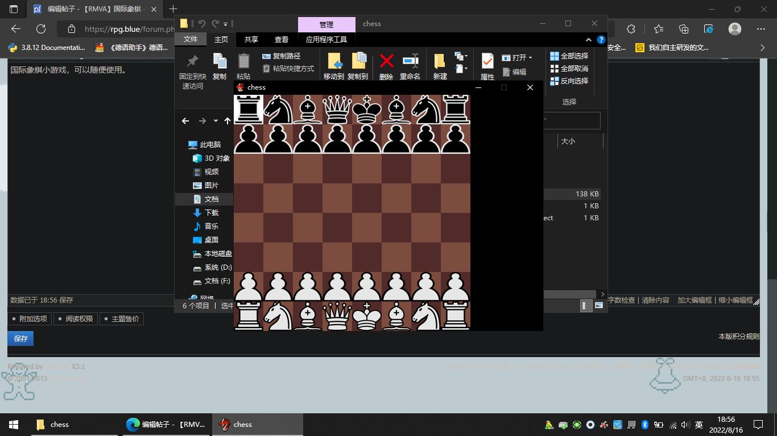Switch Explorer to the details view icon
The width and height of the screenshot is (777, 436).
point(586,305)
